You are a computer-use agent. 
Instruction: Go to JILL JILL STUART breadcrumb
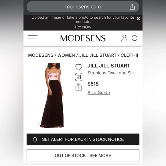point(98,55)
